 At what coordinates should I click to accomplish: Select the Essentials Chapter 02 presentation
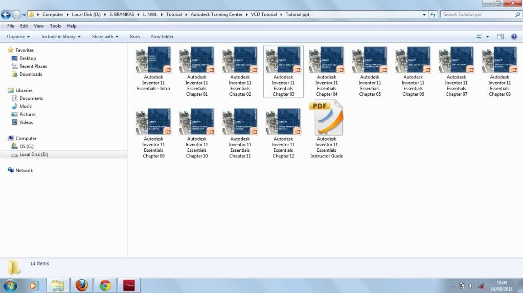coord(240,71)
